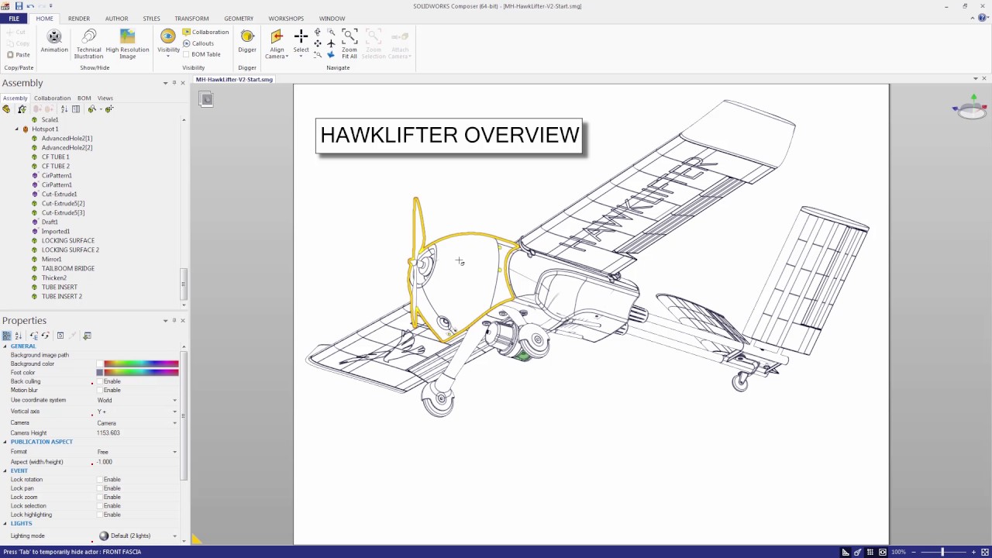This screenshot has height=558, width=992.
Task: Click the Select crosshair tool
Action: tap(301, 36)
